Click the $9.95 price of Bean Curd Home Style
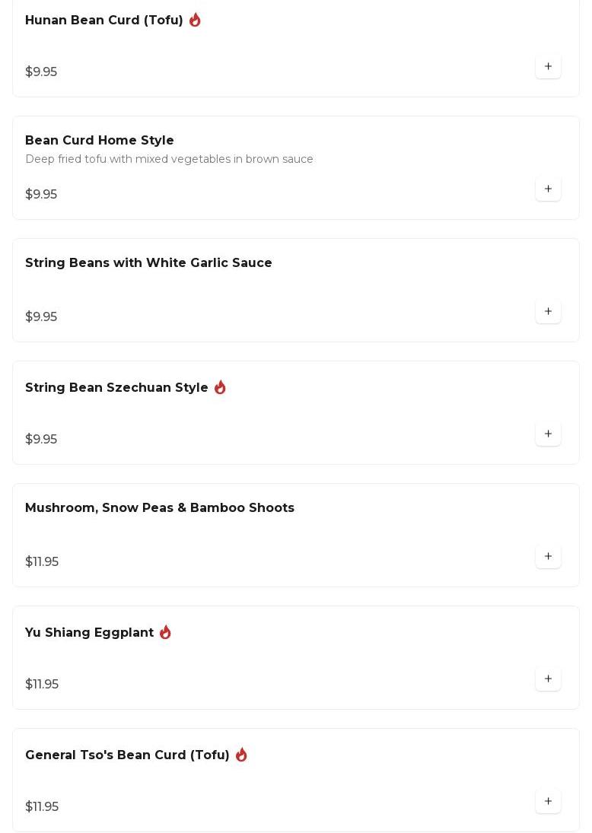The height and width of the screenshot is (833, 592). [x=41, y=194]
